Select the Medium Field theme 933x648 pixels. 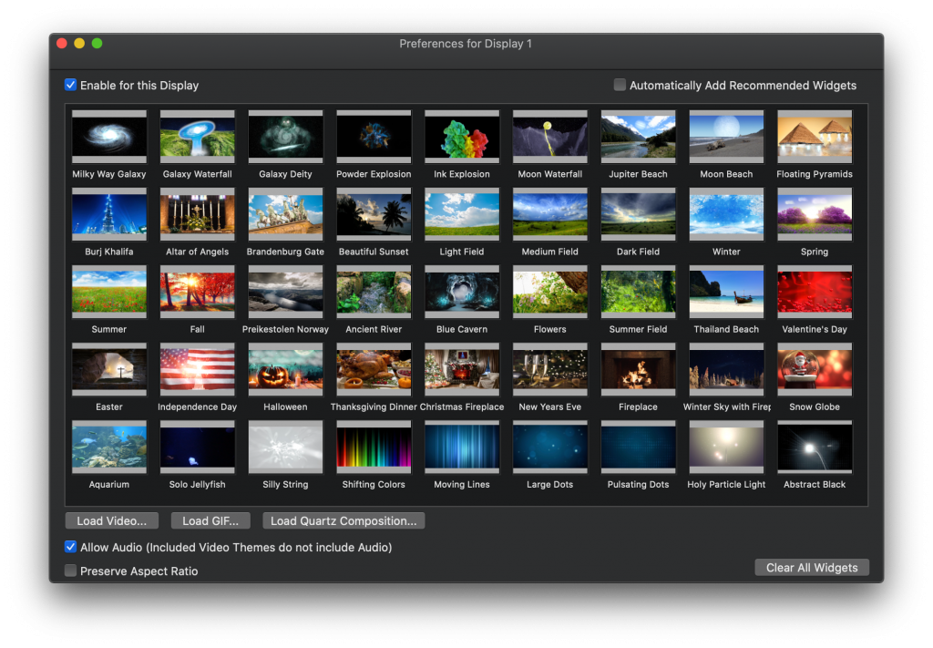[x=549, y=214]
